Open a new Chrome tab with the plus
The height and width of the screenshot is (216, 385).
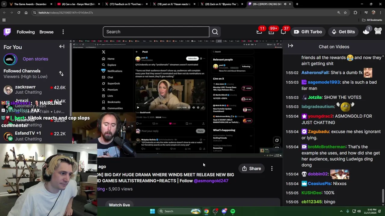297,4
